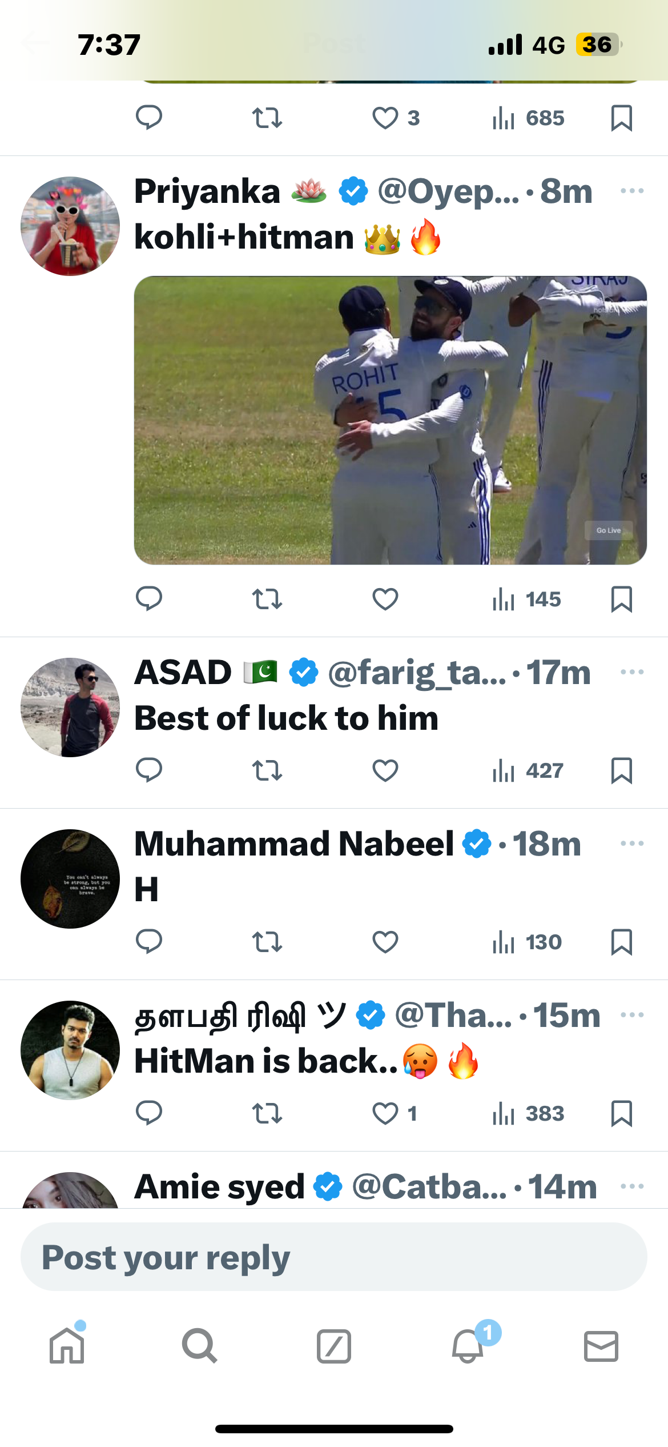Like the 'Best of luck to him' post
Image resolution: width=668 pixels, height=1447 pixels.
(385, 770)
